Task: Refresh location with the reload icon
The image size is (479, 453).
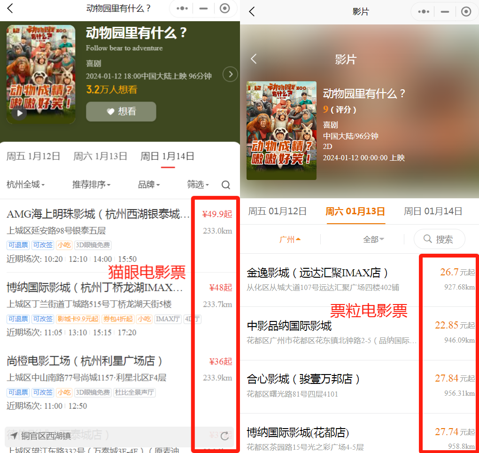Action: pyautogui.click(x=225, y=436)
